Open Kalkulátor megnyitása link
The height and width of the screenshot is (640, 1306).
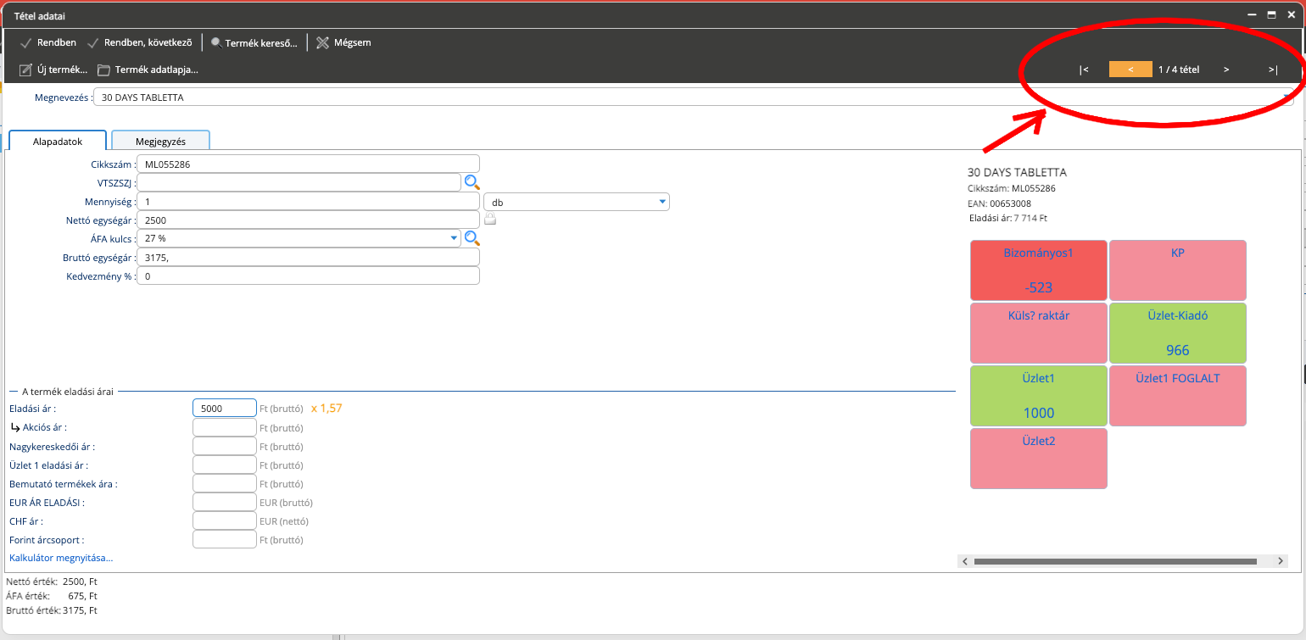coord(61,558)
